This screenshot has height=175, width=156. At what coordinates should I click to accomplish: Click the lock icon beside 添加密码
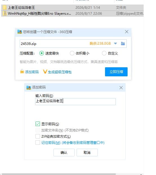(x=22, y=71)
